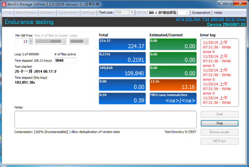Click the Total 109,840 blue tile
Image resolution: width=249 pixels, height=167 pixels.
pos(122,72)
